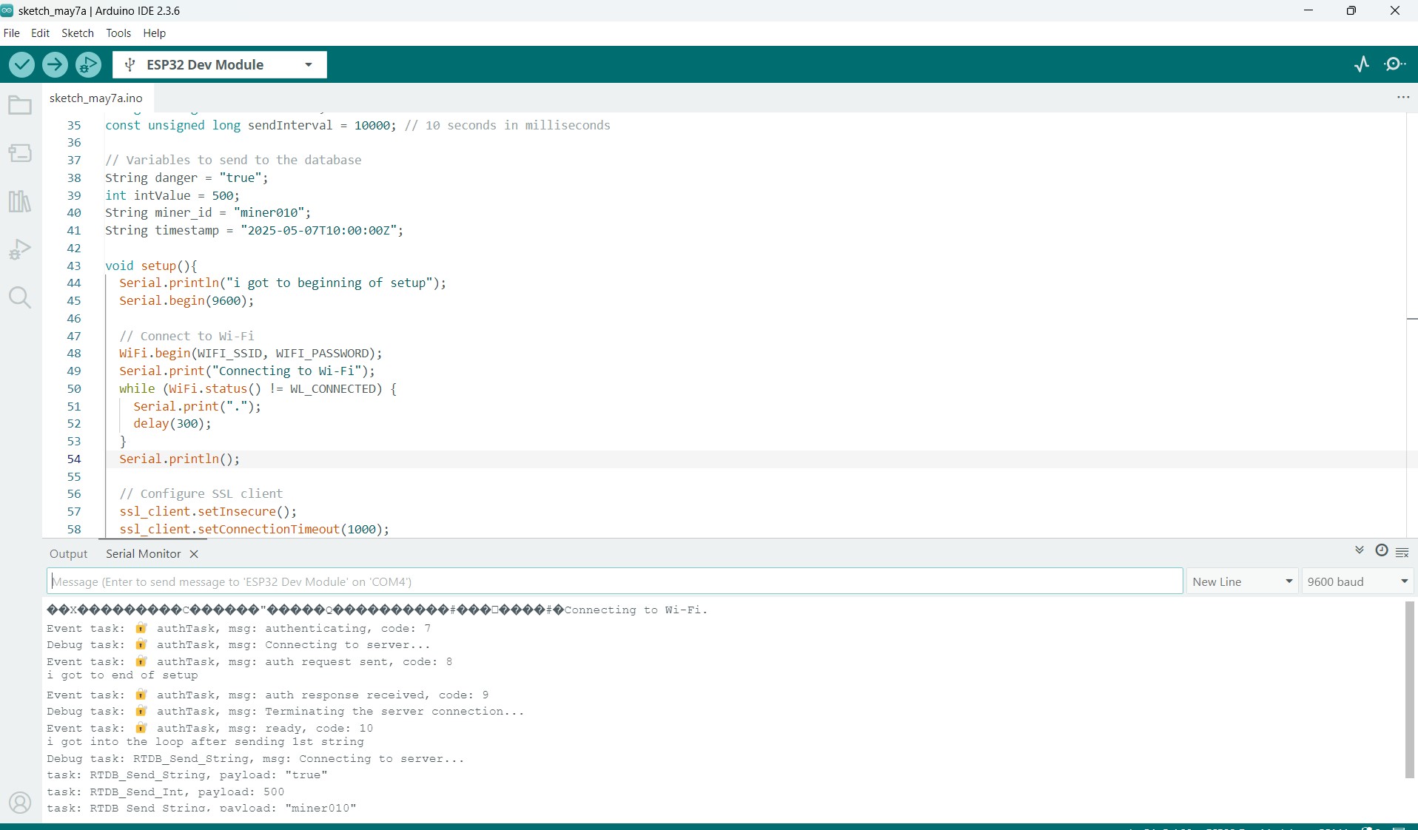Toggle timestamp display in Serial Monitor
The image size is (1418, 830).
[x=1381, y=550]
